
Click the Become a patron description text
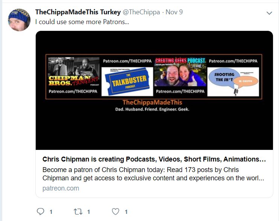click(153, 174)
